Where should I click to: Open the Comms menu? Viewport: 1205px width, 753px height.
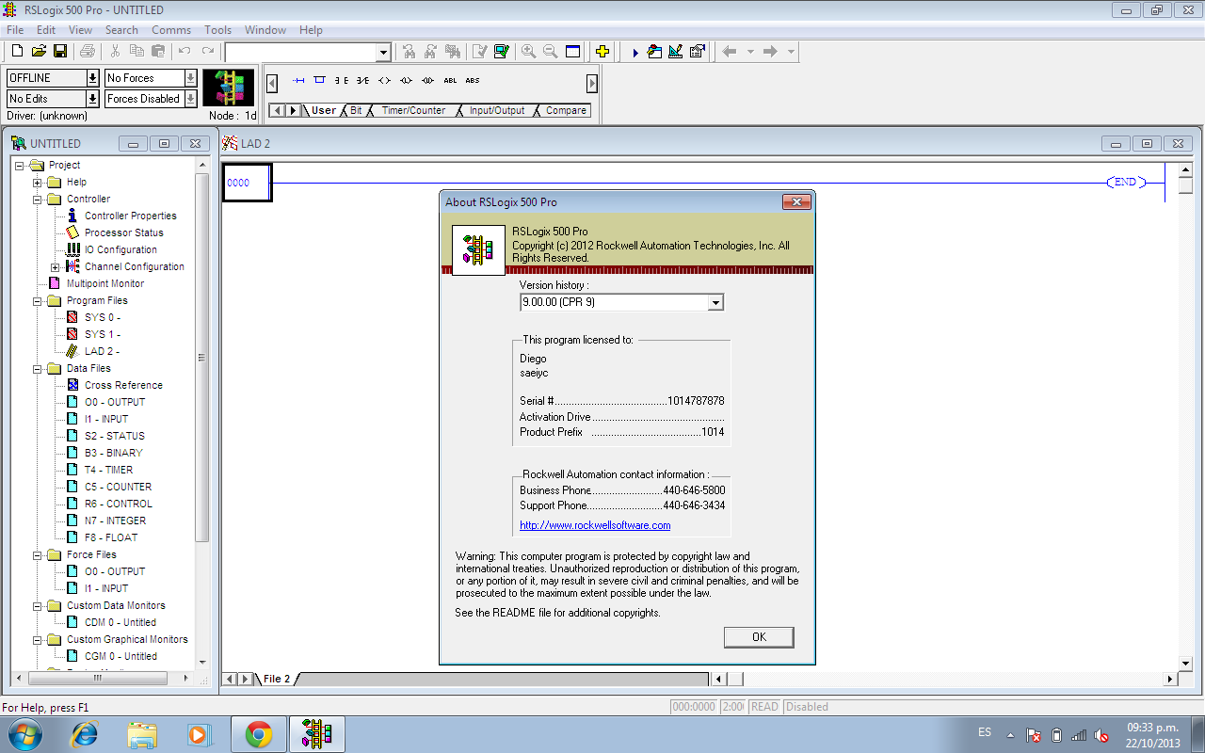[171, 30]
